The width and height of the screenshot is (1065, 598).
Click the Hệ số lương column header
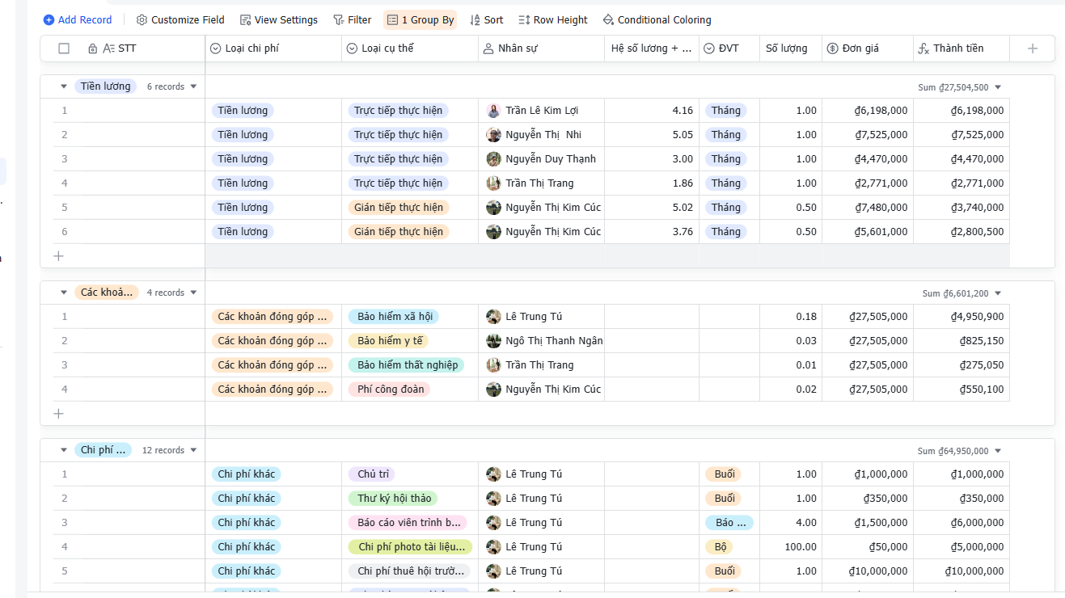click(x=652, y=48)
